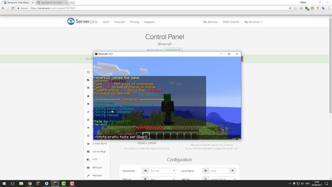Bookmark this page with the star
The height and width of the screenshot is (187, 332).
290,8
